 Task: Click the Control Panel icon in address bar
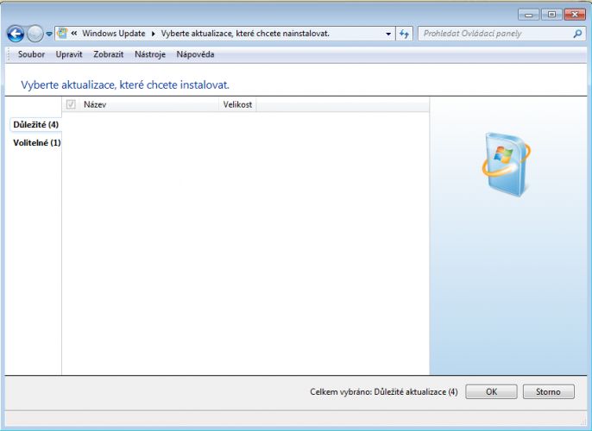coord(62,33)
